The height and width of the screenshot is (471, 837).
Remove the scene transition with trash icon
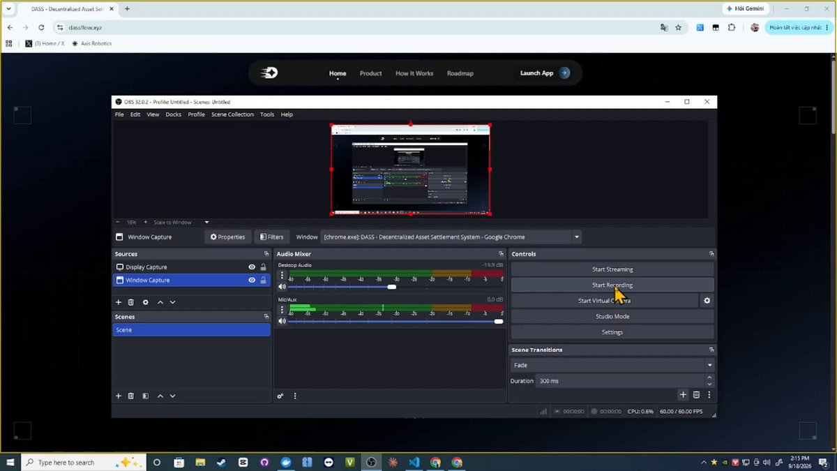(696, 395)
